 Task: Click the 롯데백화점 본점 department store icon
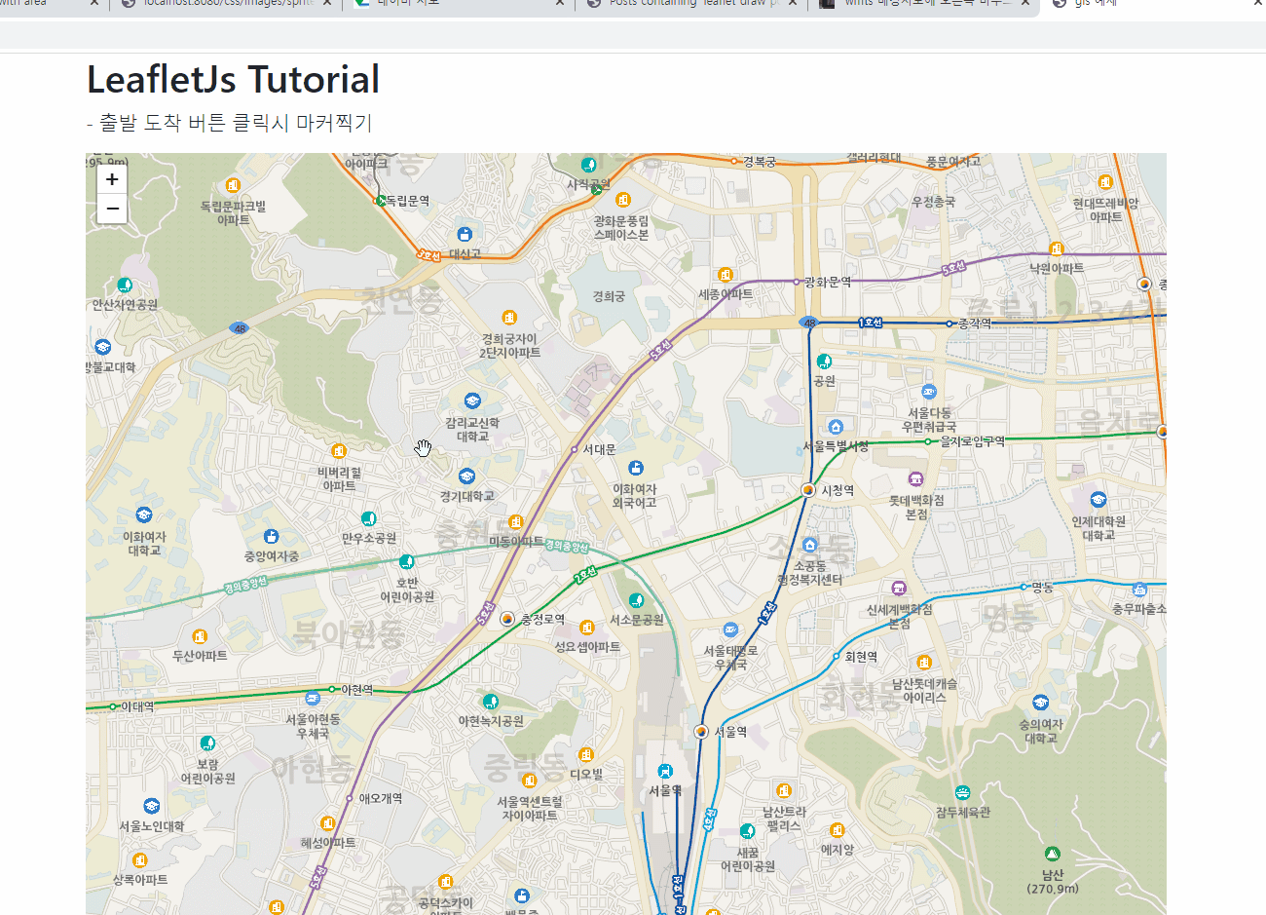pyautogui.click(x=915, y=478)
